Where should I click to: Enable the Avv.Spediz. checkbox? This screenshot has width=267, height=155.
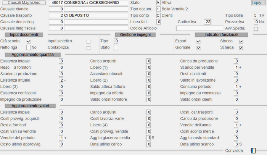[x=256, y=29]
